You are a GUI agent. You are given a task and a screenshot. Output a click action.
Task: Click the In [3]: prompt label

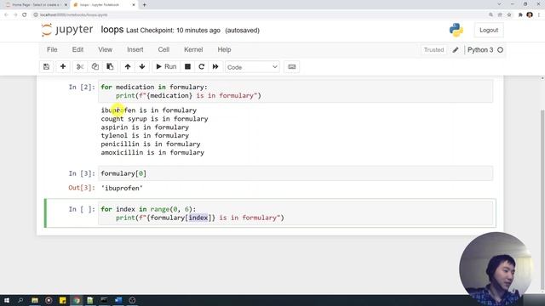[82, 173]
